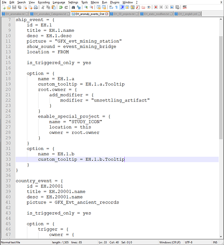The height and width of the screenshot is (245, 224).
Task: Switch to the EH_static_modifiers.txt tab
Action: coord(157,14)
